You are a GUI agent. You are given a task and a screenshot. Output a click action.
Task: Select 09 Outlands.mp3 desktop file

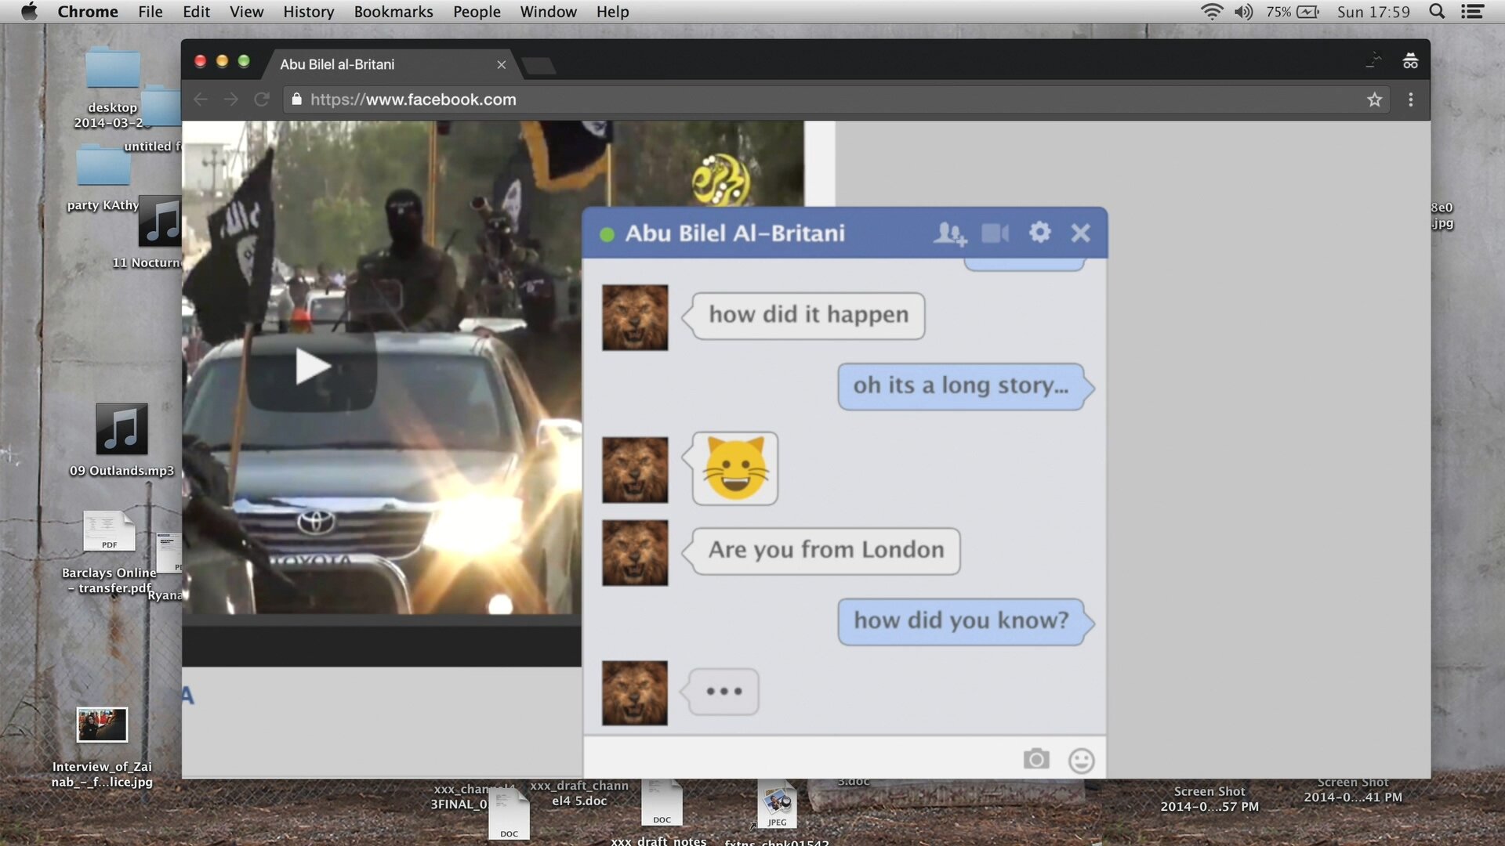point(121,429)
